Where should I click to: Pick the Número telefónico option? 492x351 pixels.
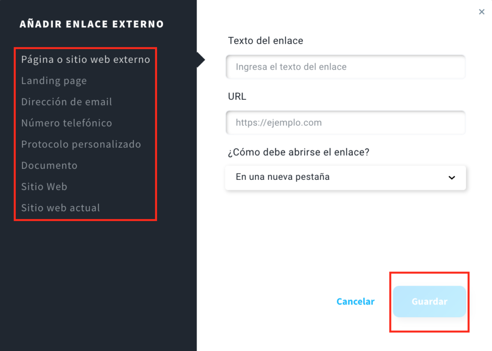click(x=66, y=123)
